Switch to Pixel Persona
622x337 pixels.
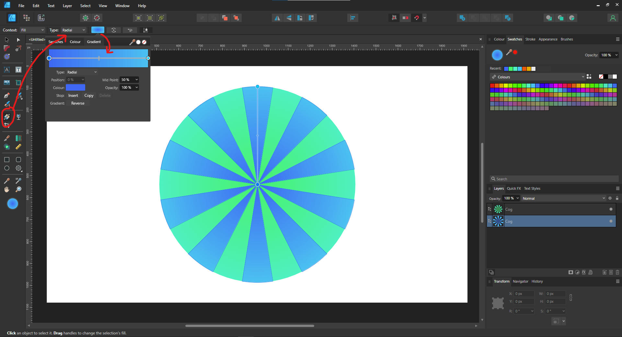pyautogui.click(x=27, y=18)
